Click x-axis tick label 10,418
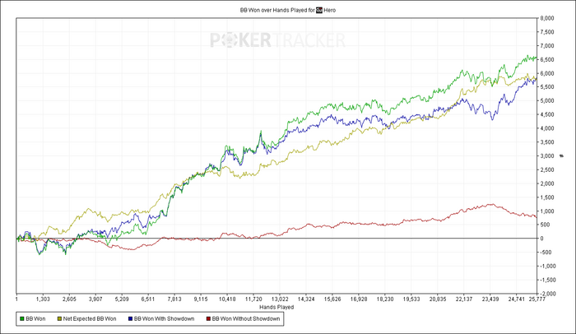The image size is (576, 334). click(x=227, y=299)
